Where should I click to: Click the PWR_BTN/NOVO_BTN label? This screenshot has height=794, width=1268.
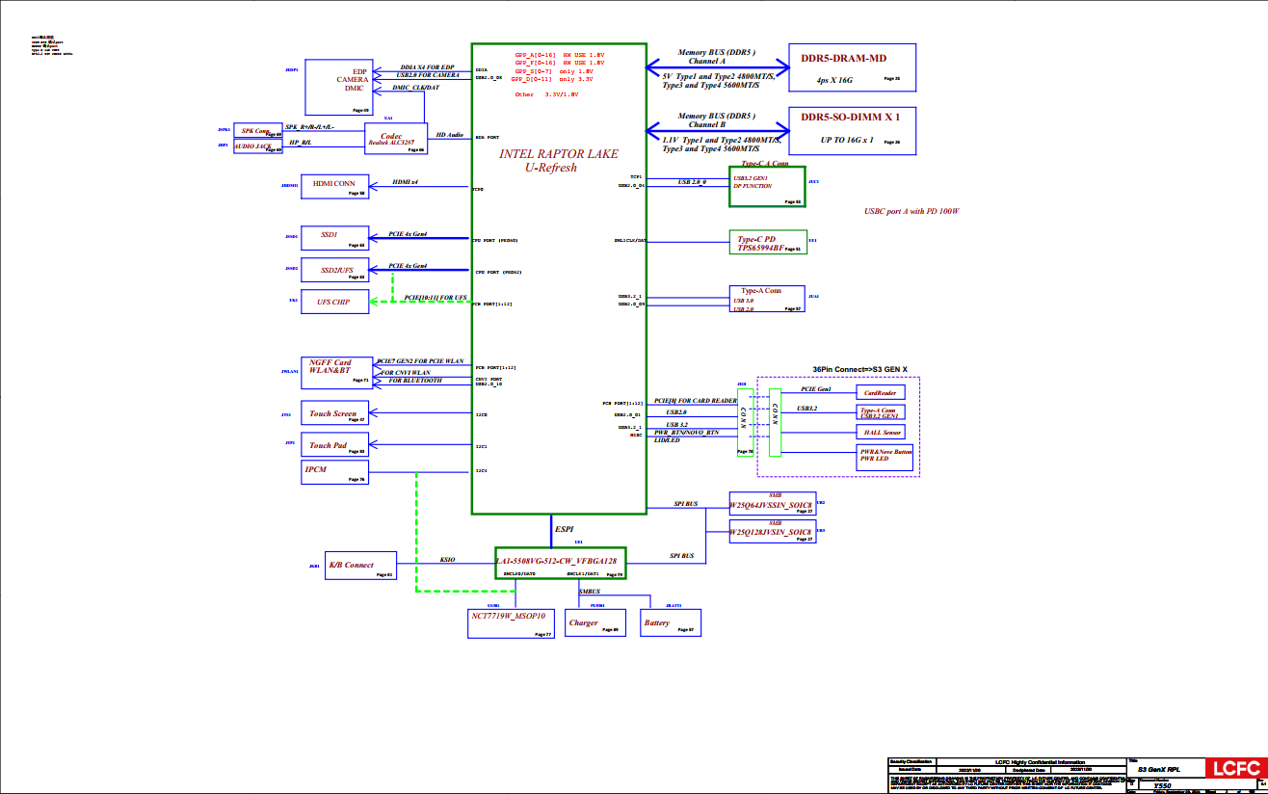686,433
